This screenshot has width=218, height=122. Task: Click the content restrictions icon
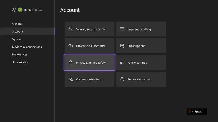(x=71, y=79)
